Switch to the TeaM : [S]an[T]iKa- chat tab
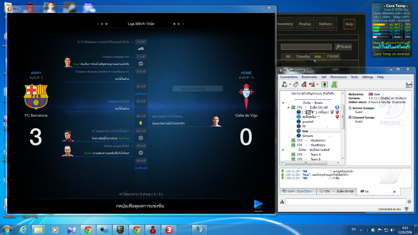This screenshot has height=235, width=418. point(298,191)
